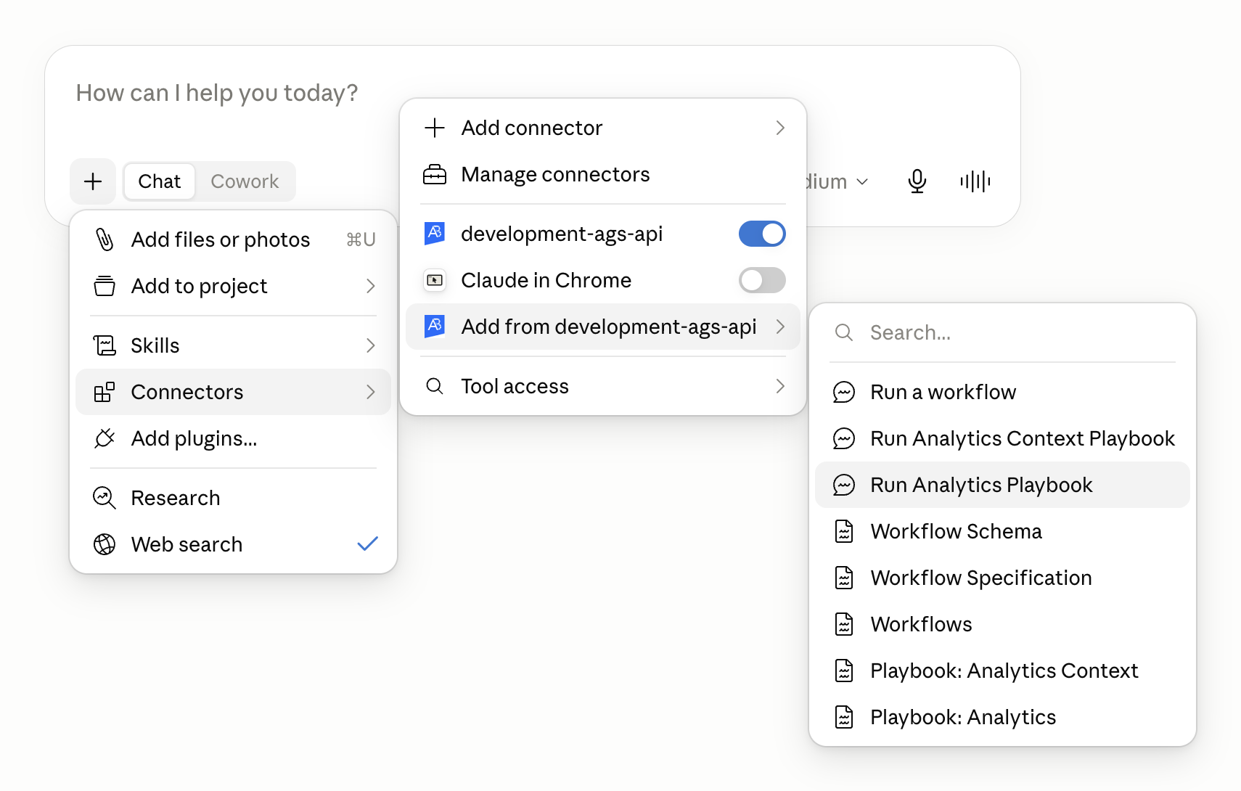Screen dimensions: 1241x791
Task: Choose Add plugins... from the menu
Action: pos(234,438)
